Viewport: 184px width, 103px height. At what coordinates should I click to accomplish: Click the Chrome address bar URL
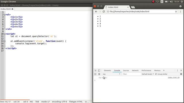(129, 11)
